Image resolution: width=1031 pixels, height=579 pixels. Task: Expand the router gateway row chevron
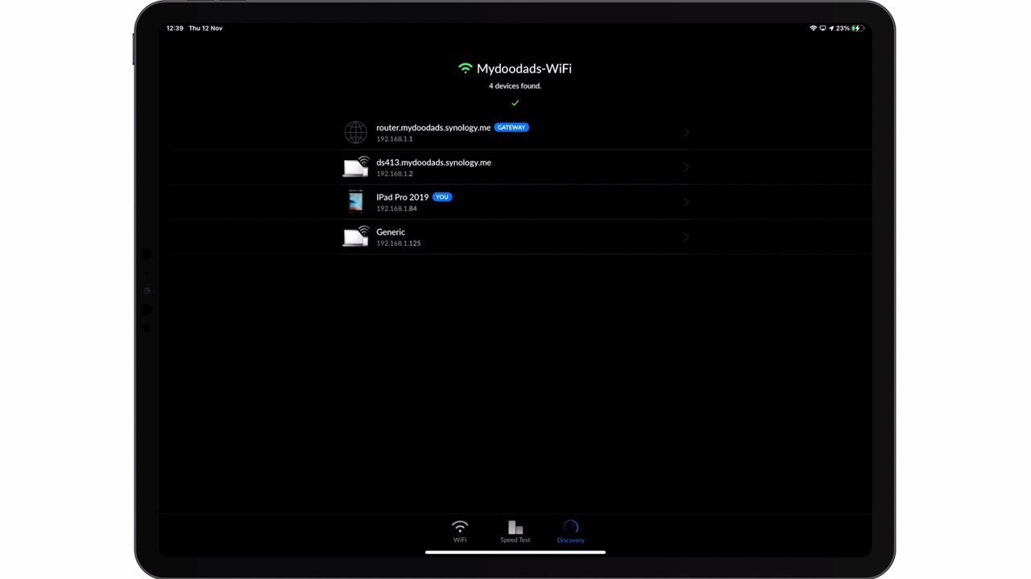(686, 133)
